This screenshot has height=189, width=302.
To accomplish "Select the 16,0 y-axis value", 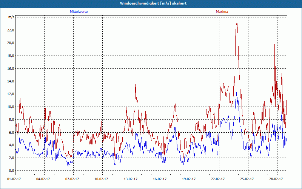I will (11, 68).
